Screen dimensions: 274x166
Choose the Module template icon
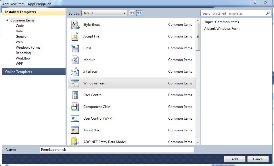(75, 60)
